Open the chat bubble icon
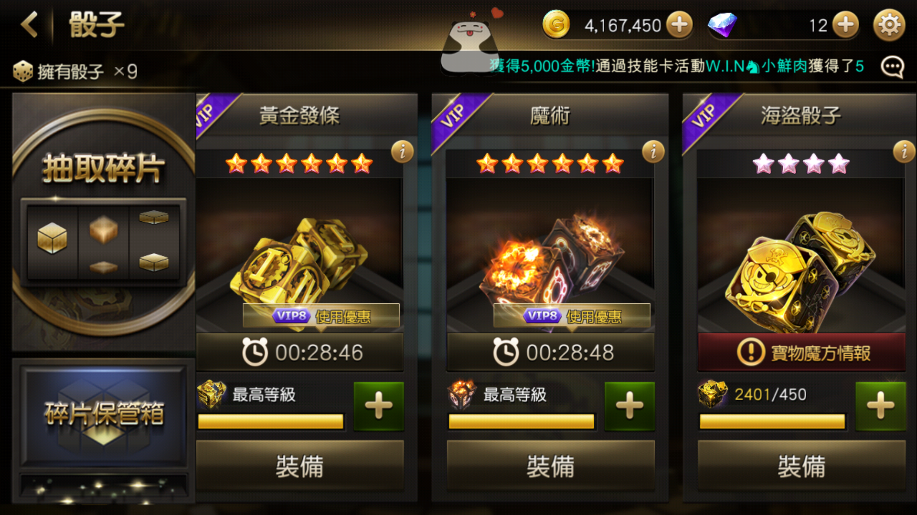This screenshot has width=917, height=515. [892, 67]
